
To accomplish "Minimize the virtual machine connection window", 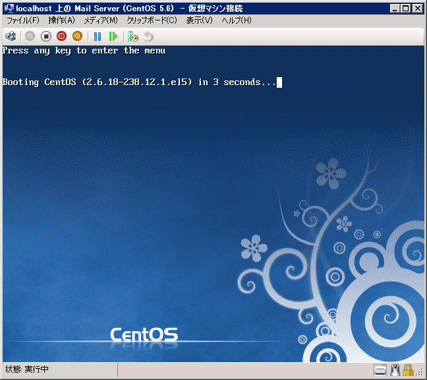I will pyautogui.click(x=395, y=9).
